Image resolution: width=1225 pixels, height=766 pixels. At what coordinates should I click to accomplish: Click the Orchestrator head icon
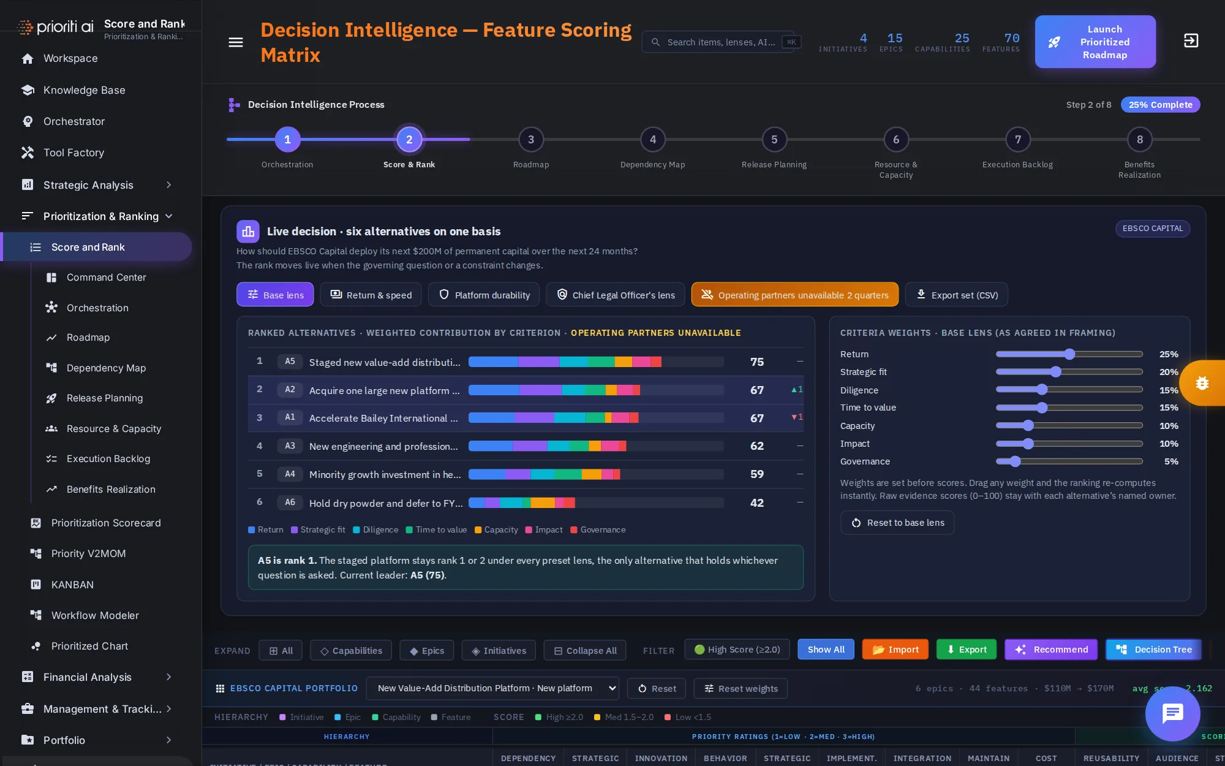[x=28, y=121]
